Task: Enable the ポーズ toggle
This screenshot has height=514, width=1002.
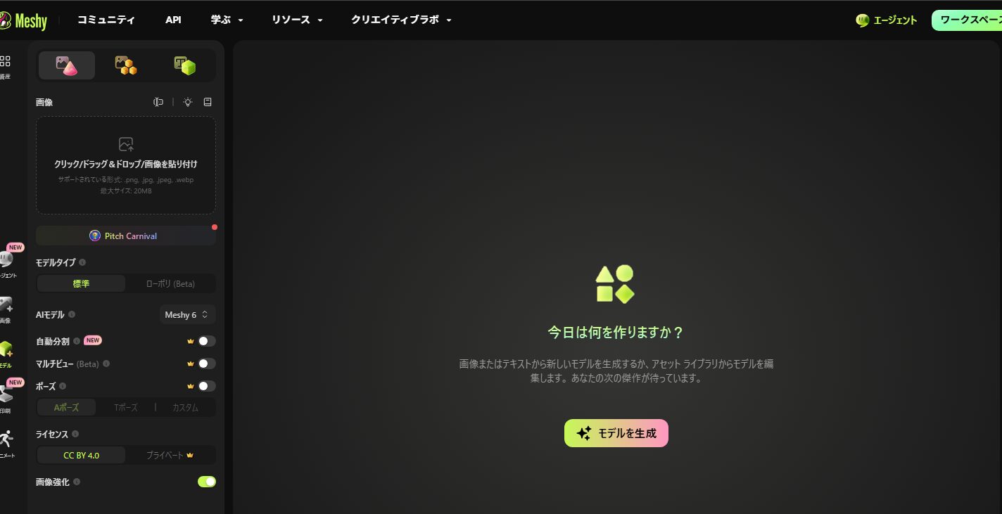Action: 206,386
